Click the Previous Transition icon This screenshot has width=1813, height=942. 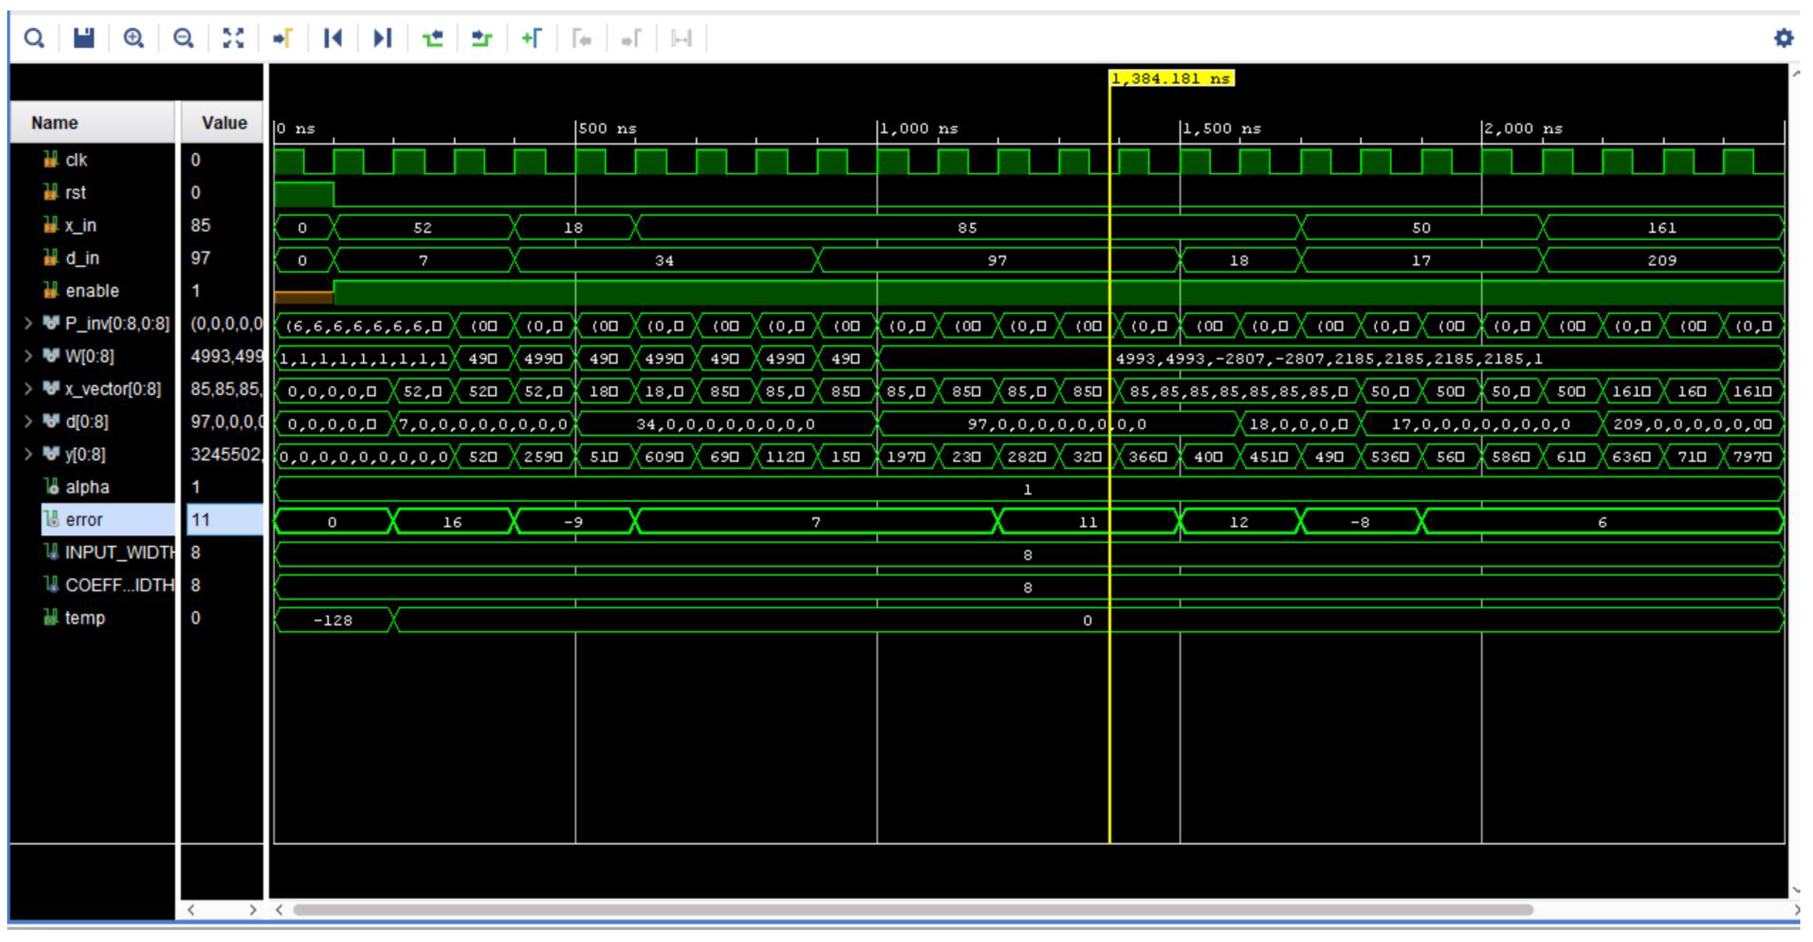click(x=432, y=38)
